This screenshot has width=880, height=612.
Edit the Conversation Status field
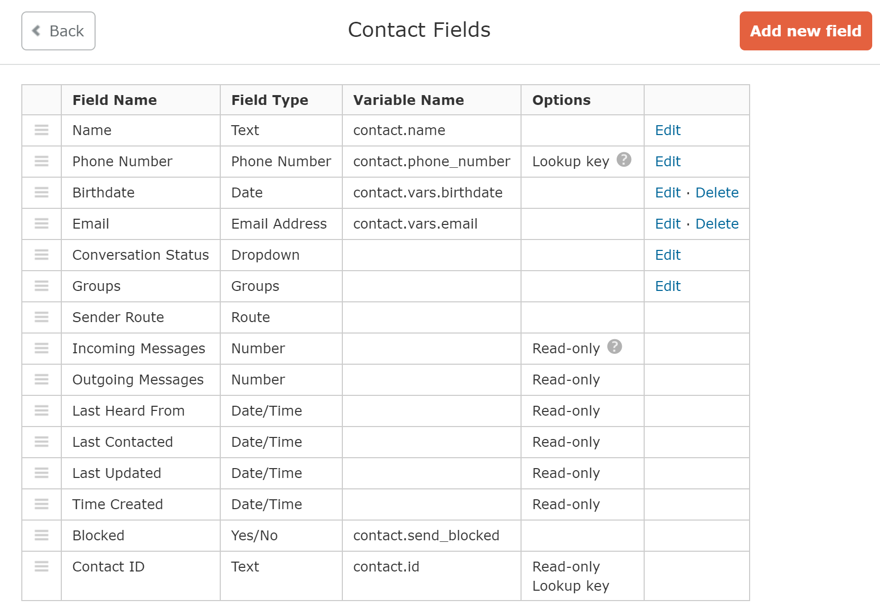[668, 255]
